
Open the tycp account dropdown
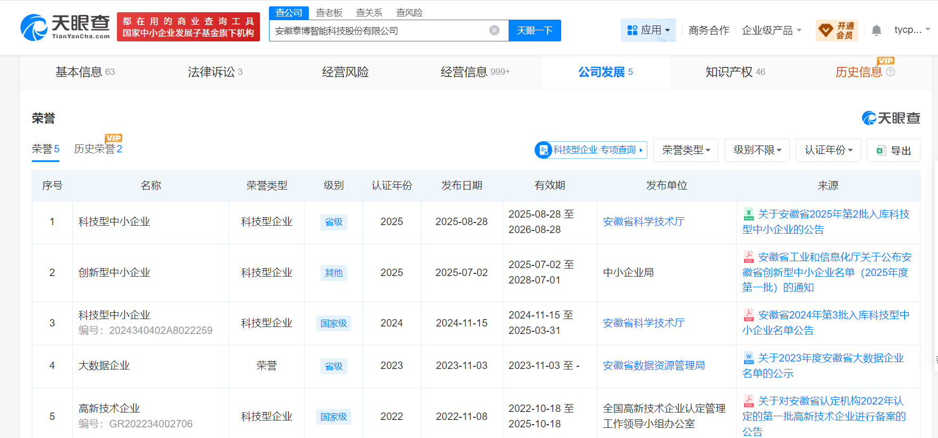tap(912, 30)
